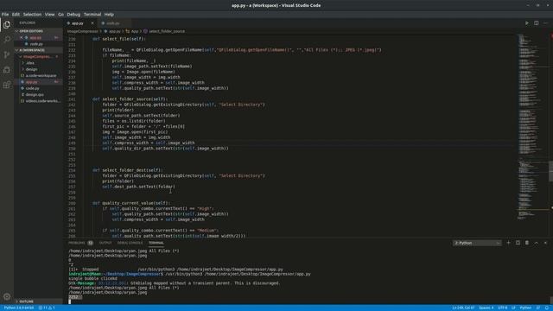The width and height of the screenshot is (553, 311).
Task: Open the File menu
Action: (5, 15)
